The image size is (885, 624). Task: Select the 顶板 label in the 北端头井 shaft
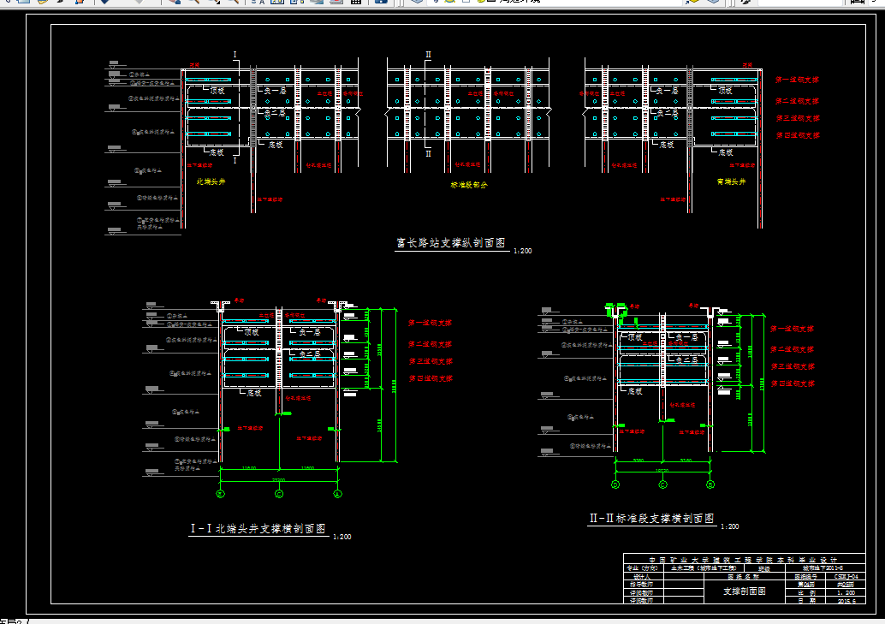tap(217, 91)
